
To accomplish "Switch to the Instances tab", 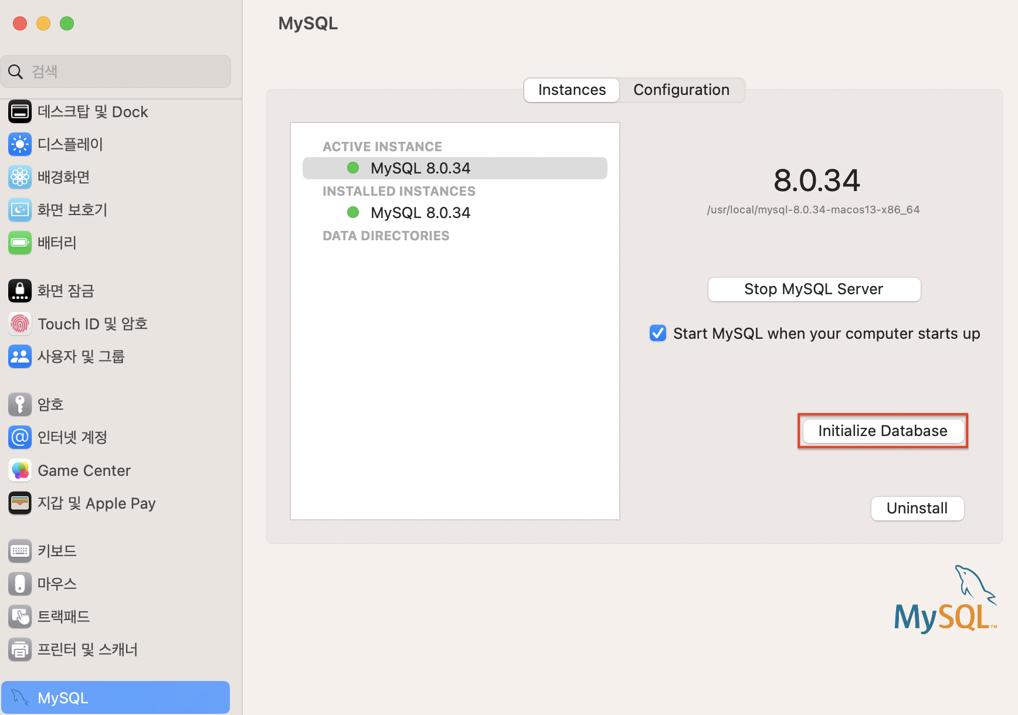I will pyautogui.click(x=572, y=90).
